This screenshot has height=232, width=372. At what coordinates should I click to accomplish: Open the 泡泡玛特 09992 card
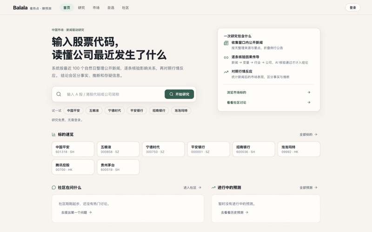(299, 149)
